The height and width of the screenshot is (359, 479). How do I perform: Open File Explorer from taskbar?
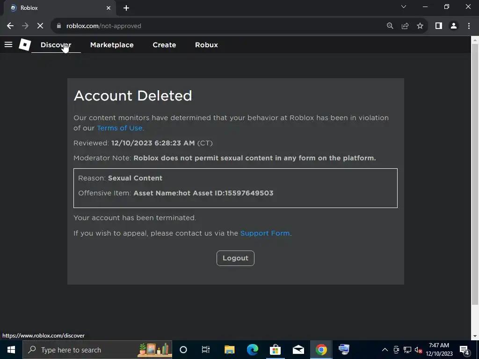click(x=229, y=350)
